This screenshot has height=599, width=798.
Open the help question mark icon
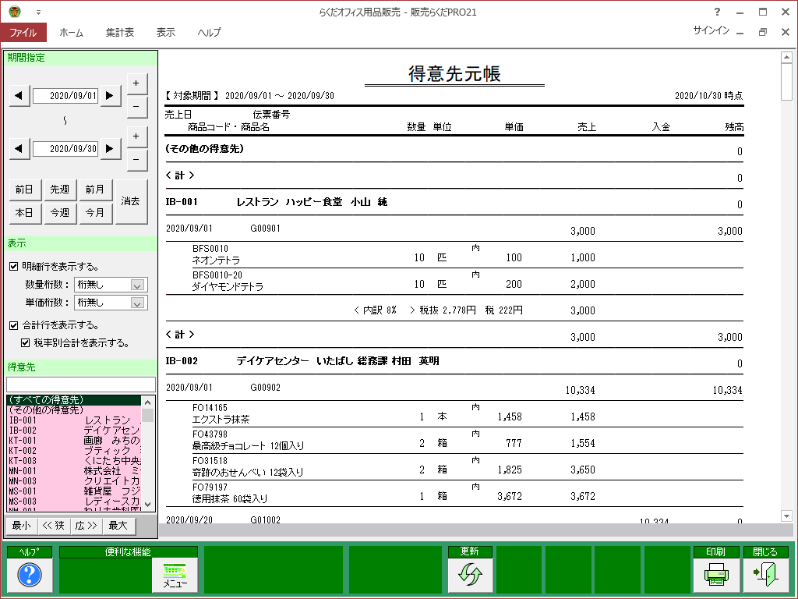pos(30,575)
